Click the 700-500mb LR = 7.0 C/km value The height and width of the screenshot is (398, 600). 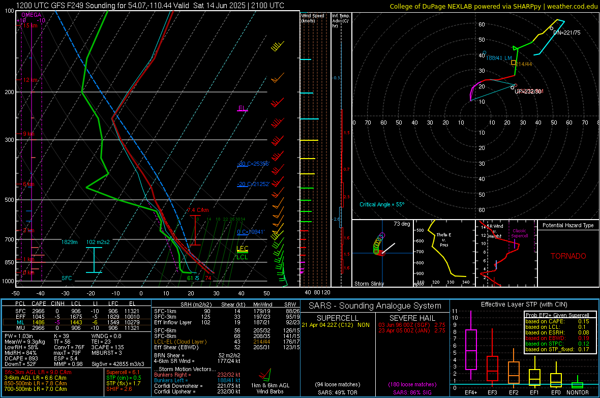[36, 389]
